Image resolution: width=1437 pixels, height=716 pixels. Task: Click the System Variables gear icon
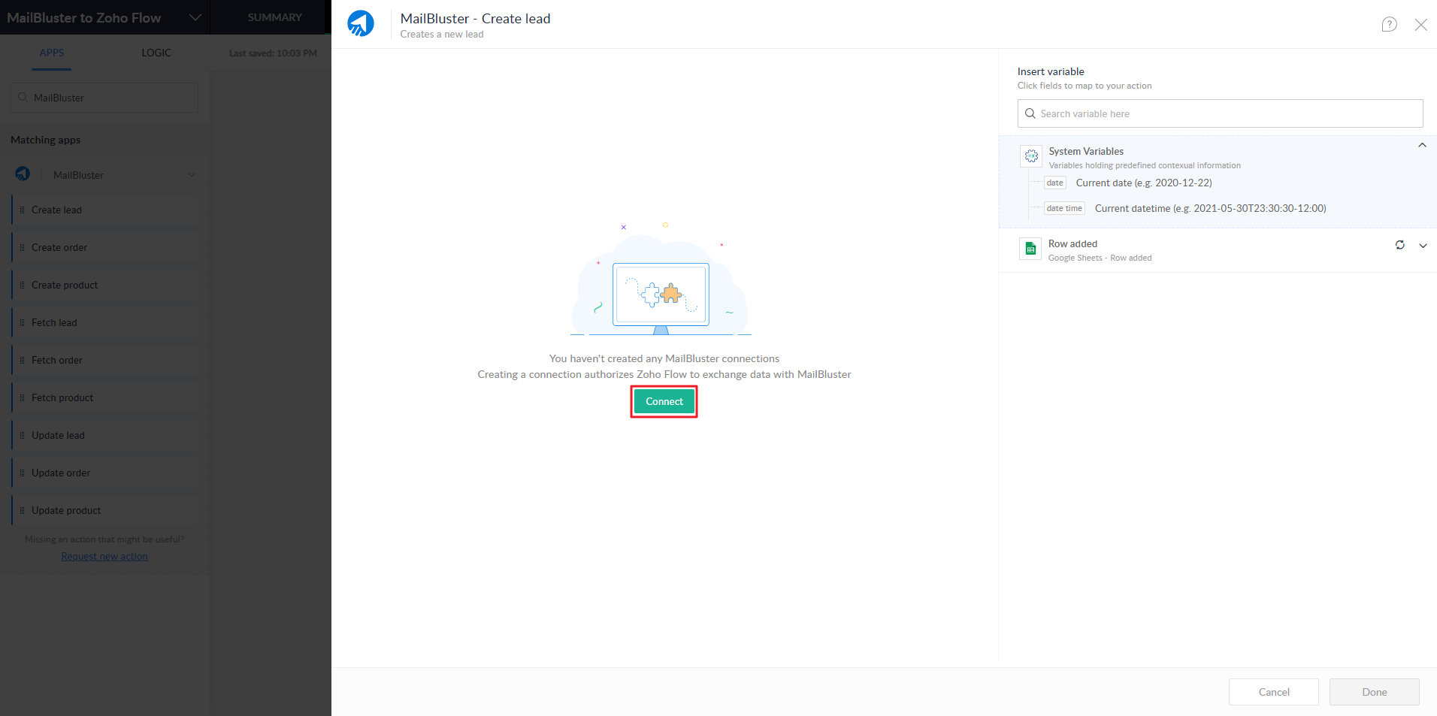click(1031, 156)
